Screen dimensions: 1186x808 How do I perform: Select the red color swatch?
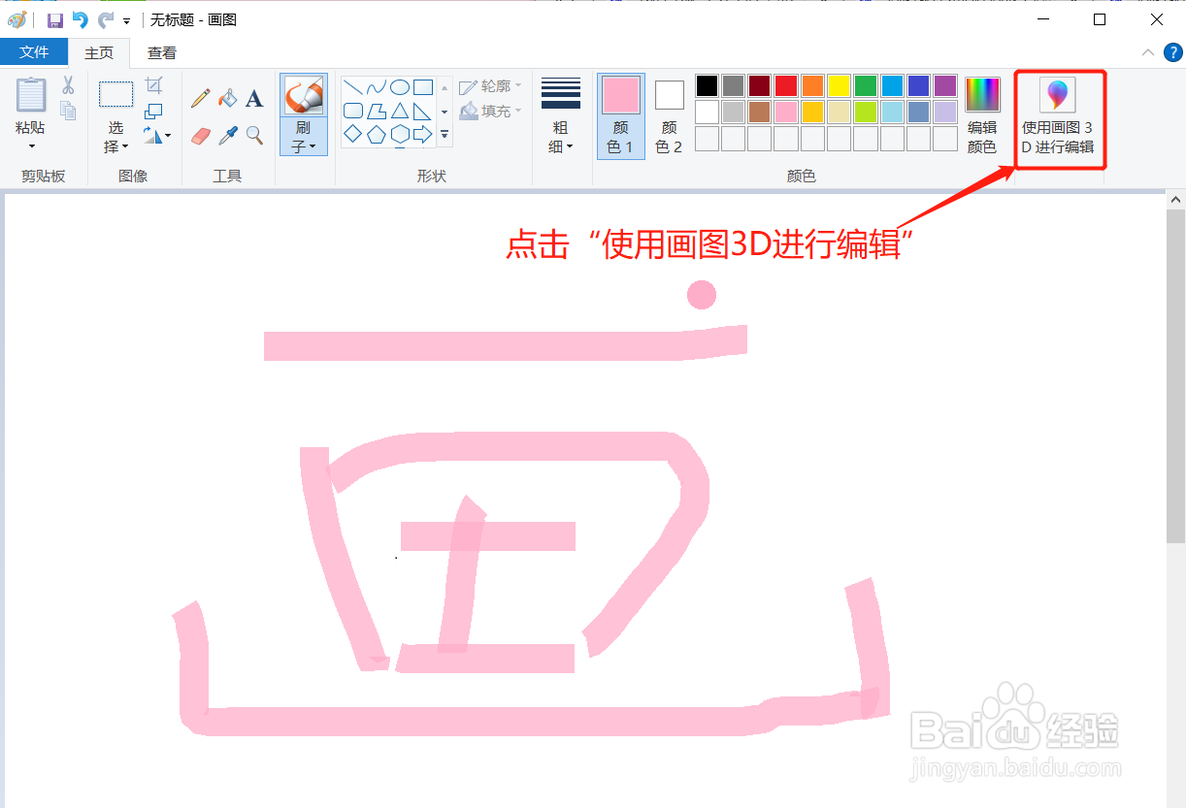[x=784, y=85]
